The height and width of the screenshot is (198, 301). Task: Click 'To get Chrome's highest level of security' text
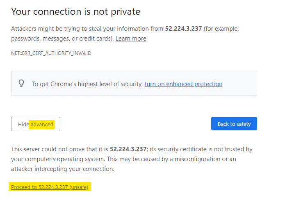[x=87, y=84]
